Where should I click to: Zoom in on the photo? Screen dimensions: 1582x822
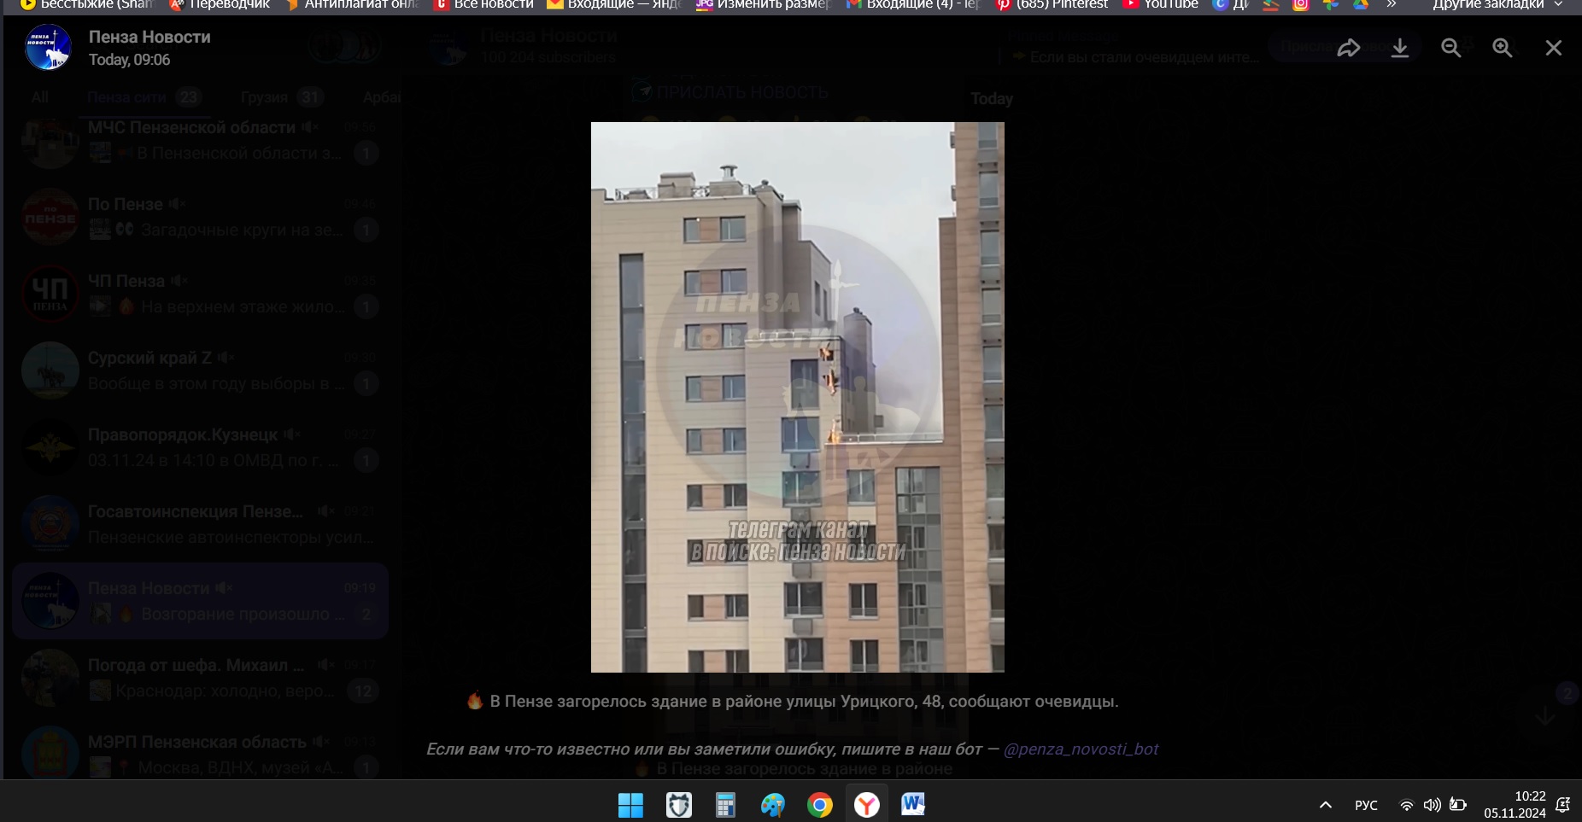click(1502, 48)
